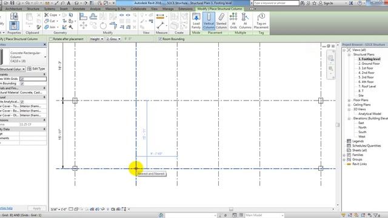This screenshot has height=218, width=388.
Task: Open the Collaborate ribbon tab
Action: (x=138, y=8)
